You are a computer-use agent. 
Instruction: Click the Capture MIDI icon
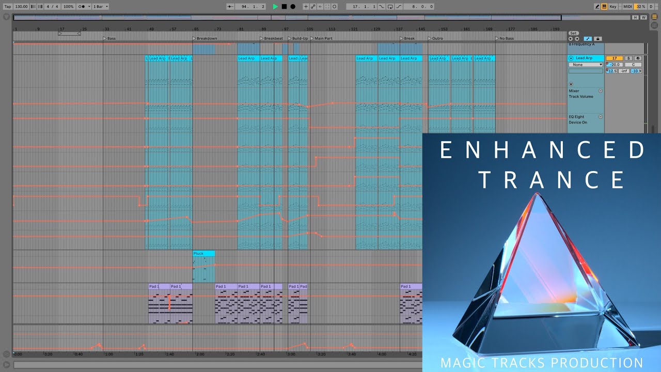point(327,7)
